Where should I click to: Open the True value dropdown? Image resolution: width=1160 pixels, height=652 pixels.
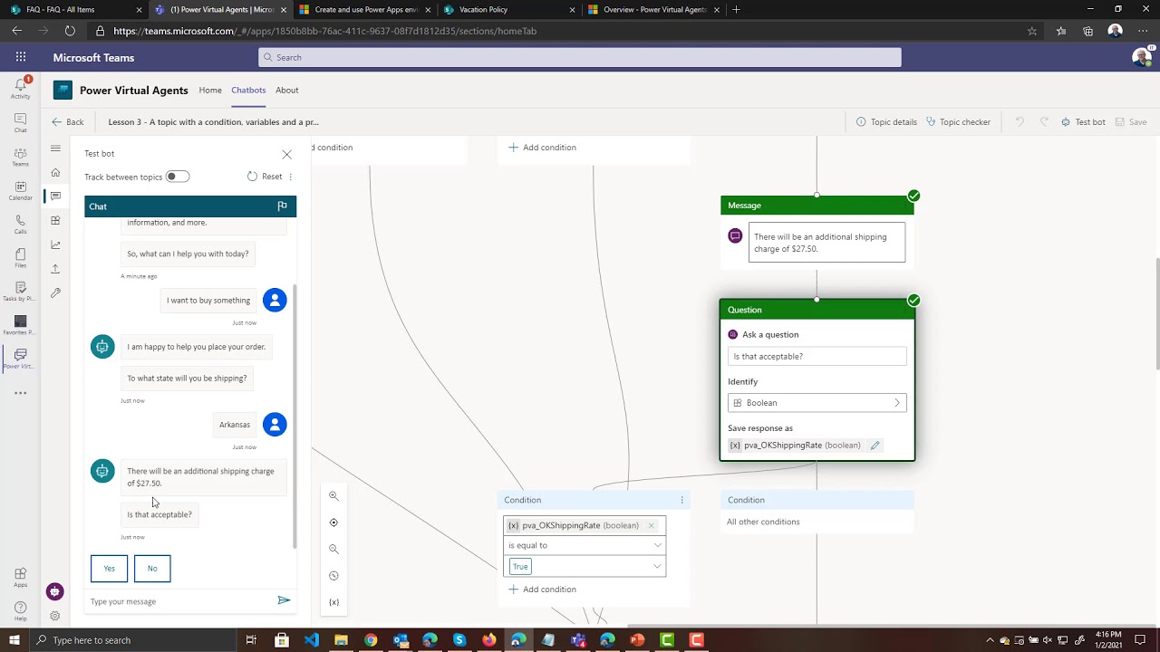[585, 566]
